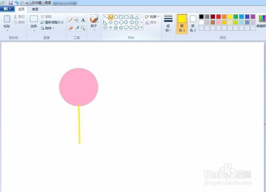Viewport: 266px width, 192px height.
Task: Open the shape Outline dropdown
Action: tap(152, 17)
